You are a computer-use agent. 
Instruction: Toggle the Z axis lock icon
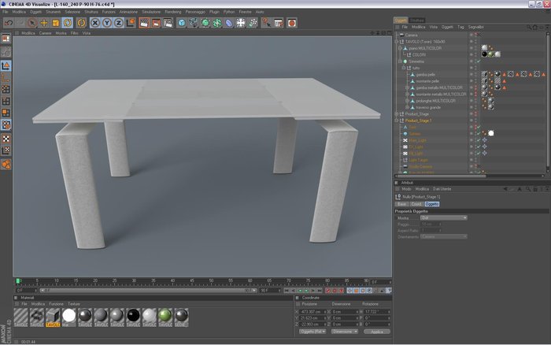[x=119, y=23]
